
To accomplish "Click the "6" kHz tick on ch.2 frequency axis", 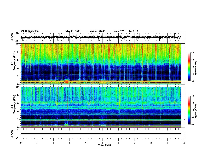I will pyautogui.click(x=19, y=103).
